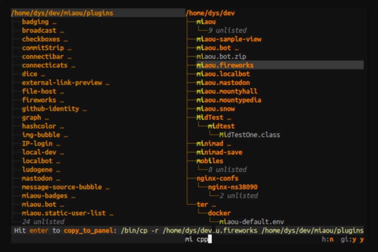Image resolution: width=378 pixels, height=252 pixels.
Task: Open the nginx-ns38090 folder
Action: (x=233, y=187)
